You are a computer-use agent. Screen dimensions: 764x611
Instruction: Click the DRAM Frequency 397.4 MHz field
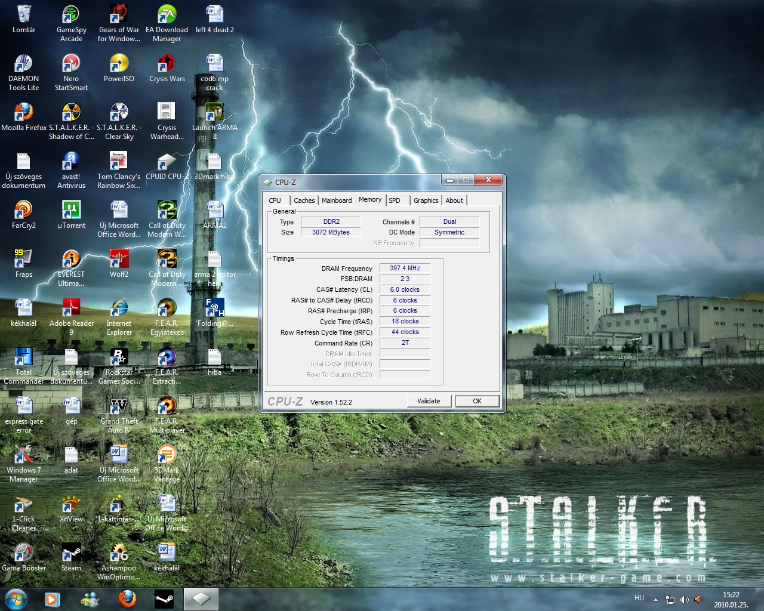click(x=405, y=269)
